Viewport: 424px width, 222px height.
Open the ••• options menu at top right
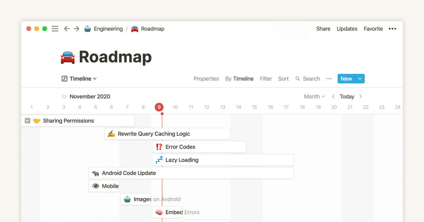click(392, 29)
